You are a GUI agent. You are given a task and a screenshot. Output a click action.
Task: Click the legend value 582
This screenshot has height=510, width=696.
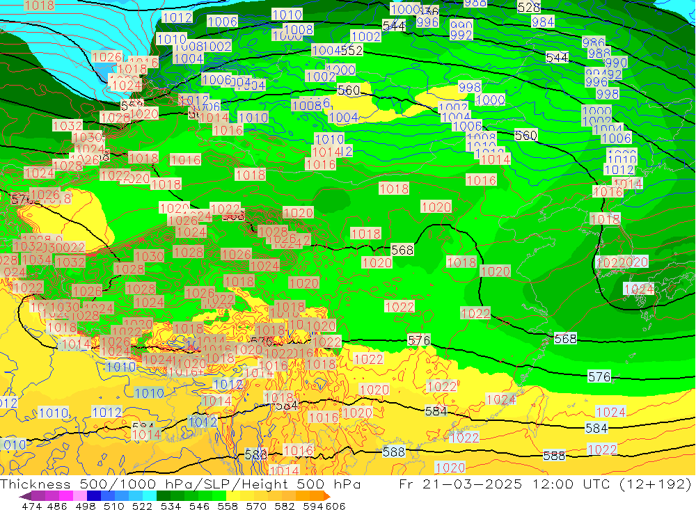(285, 506)
